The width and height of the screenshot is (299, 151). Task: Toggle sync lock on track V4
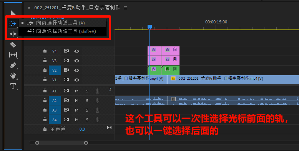(66, 51)
